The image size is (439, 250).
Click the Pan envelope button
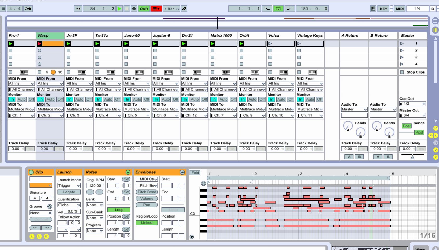[x=147, y=205]
